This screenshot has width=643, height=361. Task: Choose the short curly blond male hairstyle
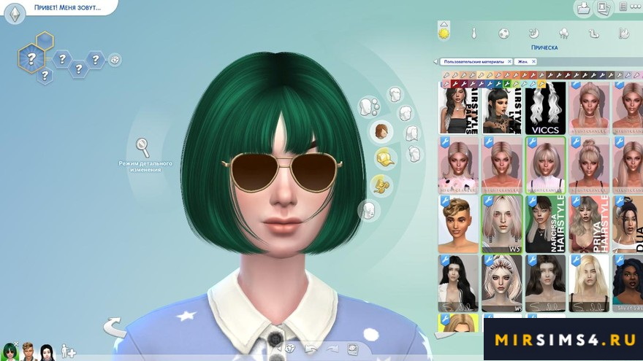(458, 225)
